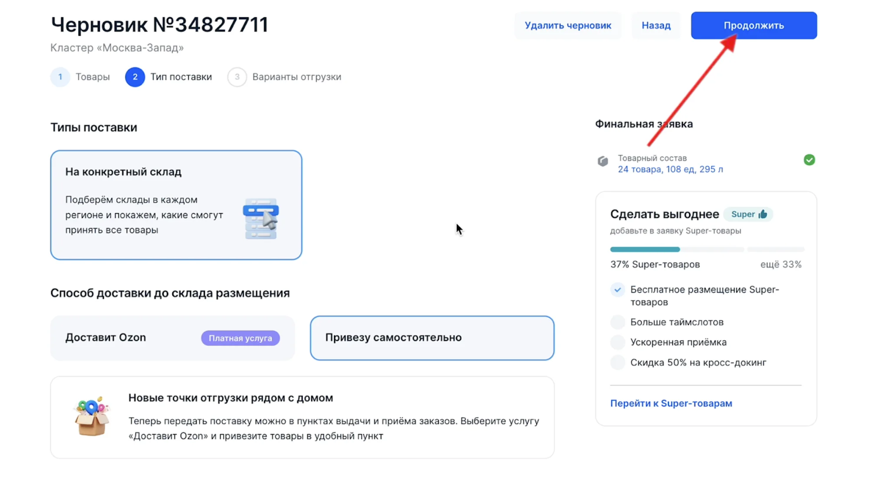Viewport: 889px width, 481px height.
Task: Open step 1 Товары tab
Action: [81, 77]
